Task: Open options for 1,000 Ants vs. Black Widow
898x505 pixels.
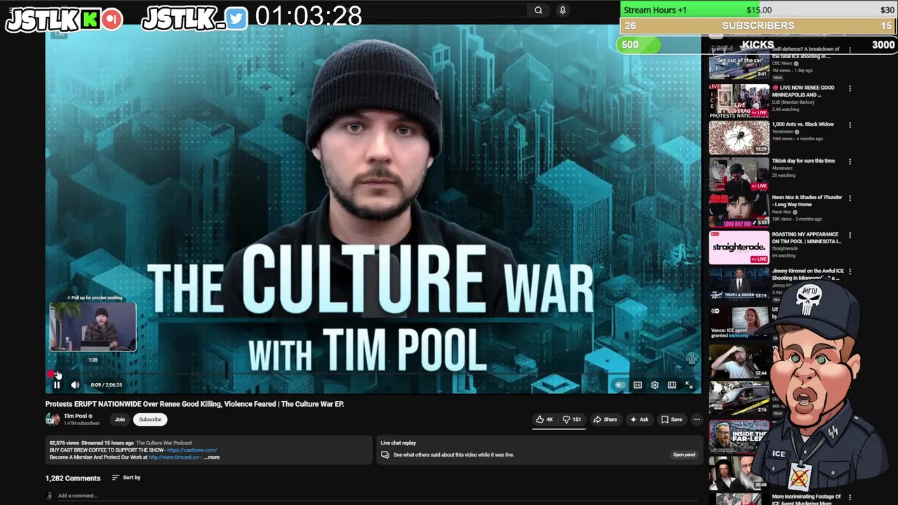Action: pyautogui.click(x=850, y=125)
